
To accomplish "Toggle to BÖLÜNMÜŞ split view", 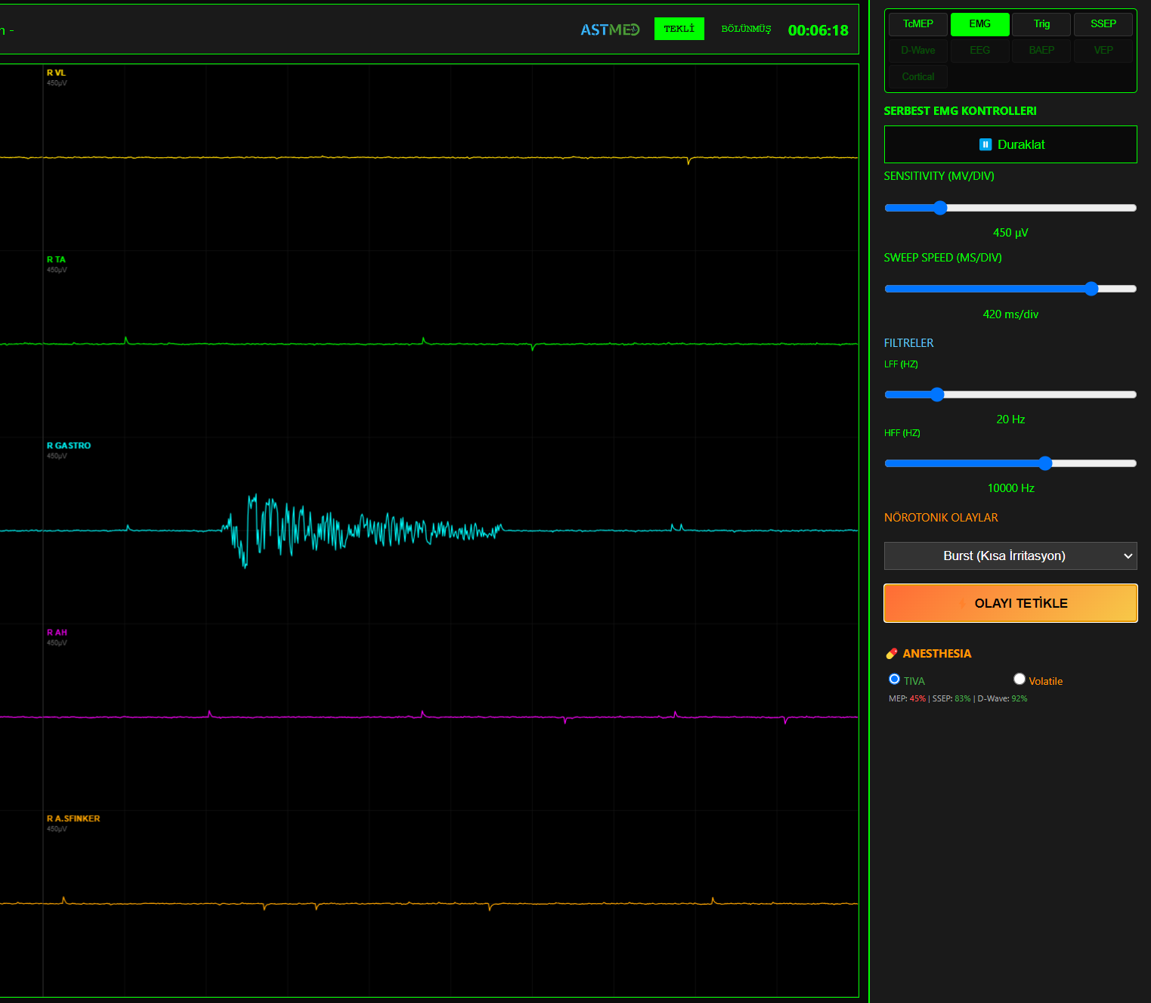I will click(746, 29).
